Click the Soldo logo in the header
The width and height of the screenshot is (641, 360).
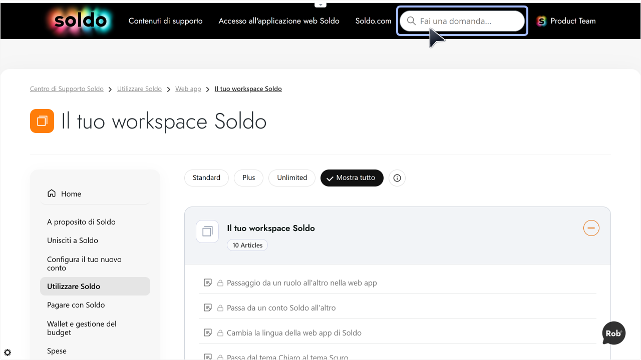pyautogui.click(x=81, y=21)
